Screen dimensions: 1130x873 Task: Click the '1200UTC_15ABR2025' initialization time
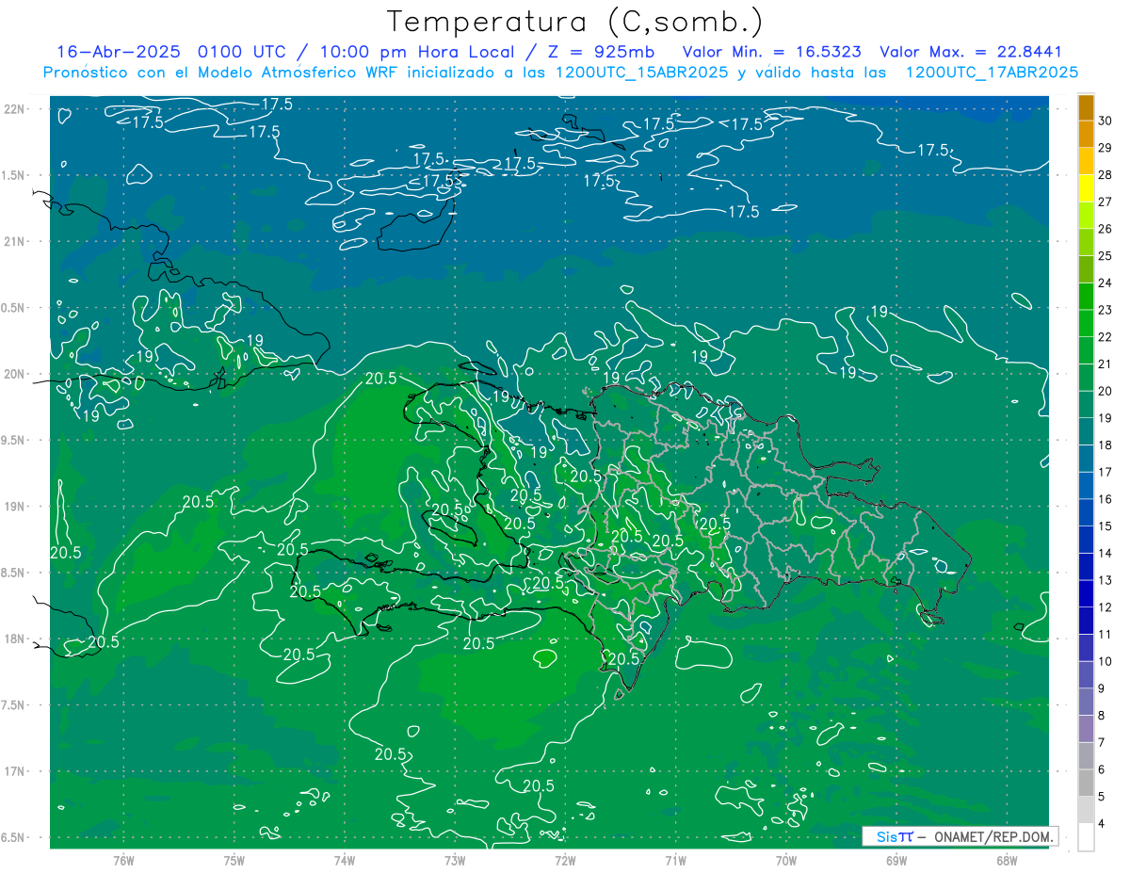[641, 73]
